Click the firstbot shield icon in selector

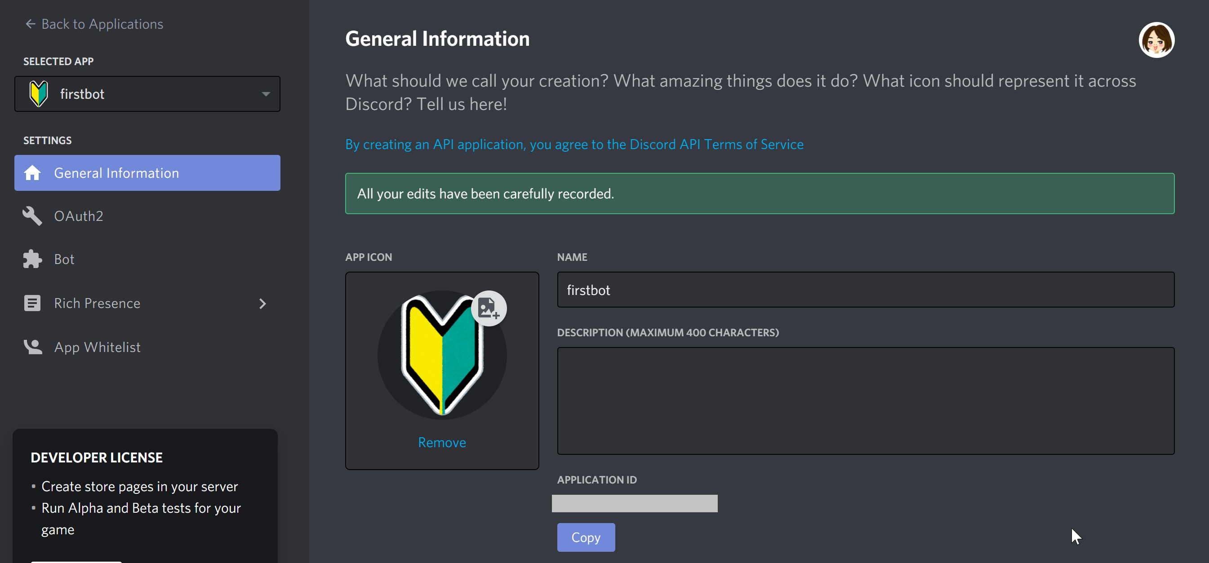(x=39, y=94)
